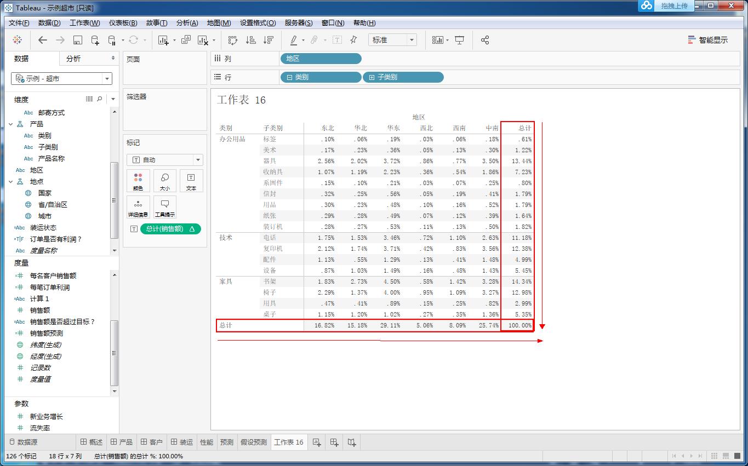Open presentation mode screen icon
The height and width of the screenshot is (466, 748).
click(x=460, y=40)
